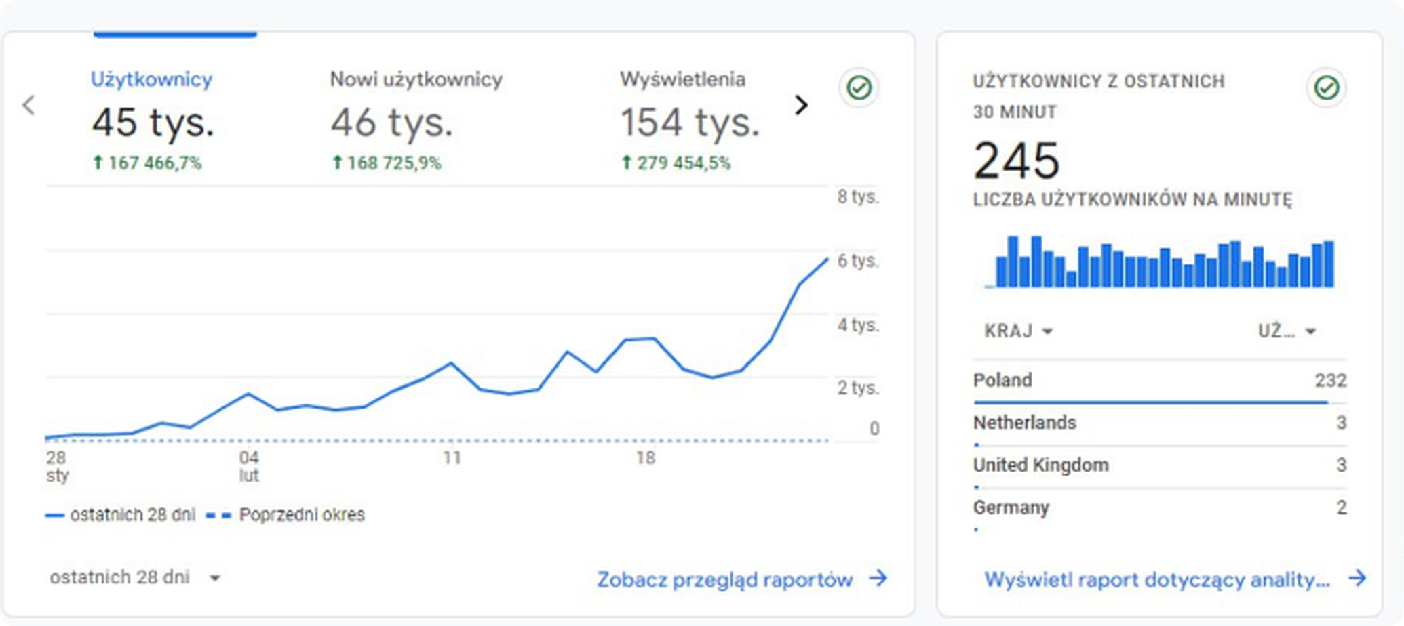The width and height of the screenshot is (1404, 626).
Task: Click the users-per-minute bar chart
Action: tap(1159, 262)
